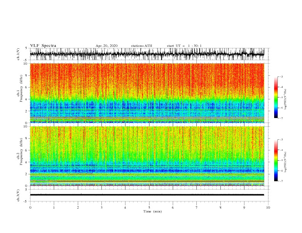
Task: Click the "6" tick on time axis
Action: tap(173, 207)
